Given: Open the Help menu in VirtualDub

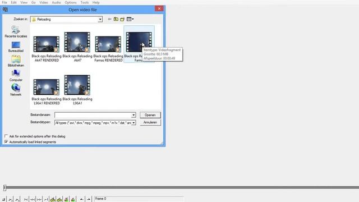Looking at the screenshot, I should click(x=96, y=2).
